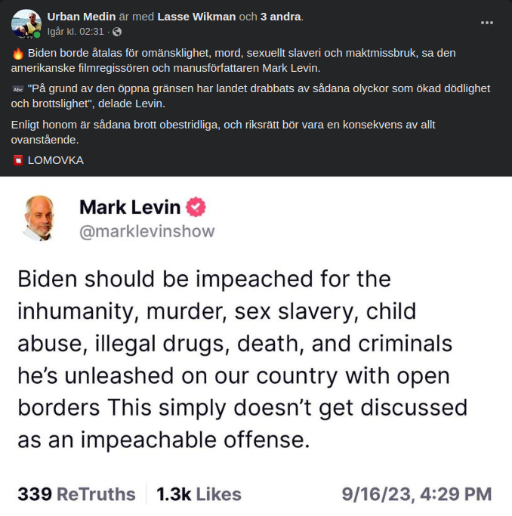Click the "1.3k Likes" counter
Image resolution: width=512 pixels, height=516 pixels.
point(199,494)
